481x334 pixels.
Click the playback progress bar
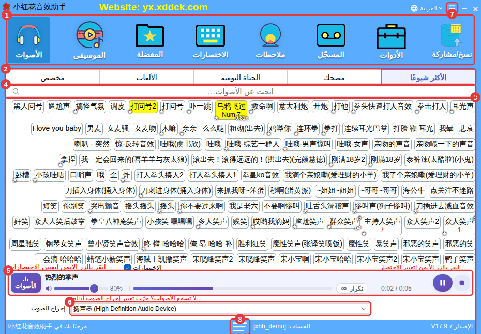pos(233,289)
